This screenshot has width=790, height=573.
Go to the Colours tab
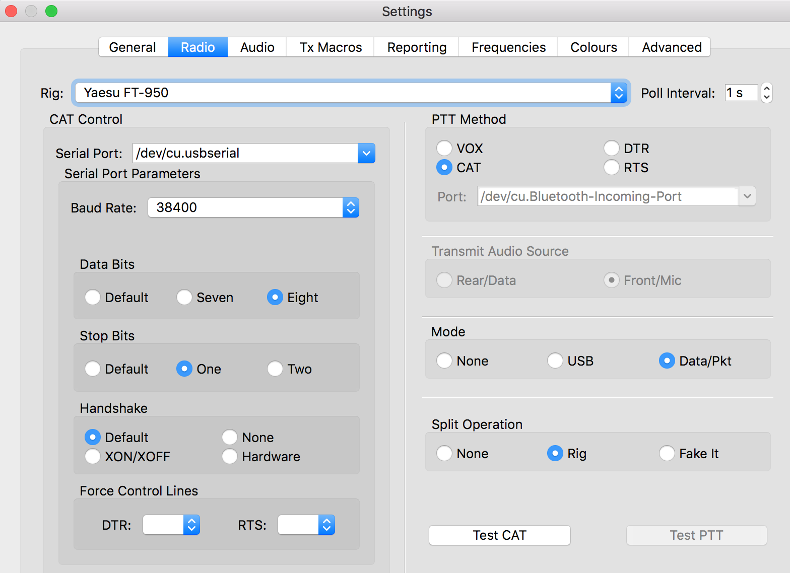click(x=593, y=47)
